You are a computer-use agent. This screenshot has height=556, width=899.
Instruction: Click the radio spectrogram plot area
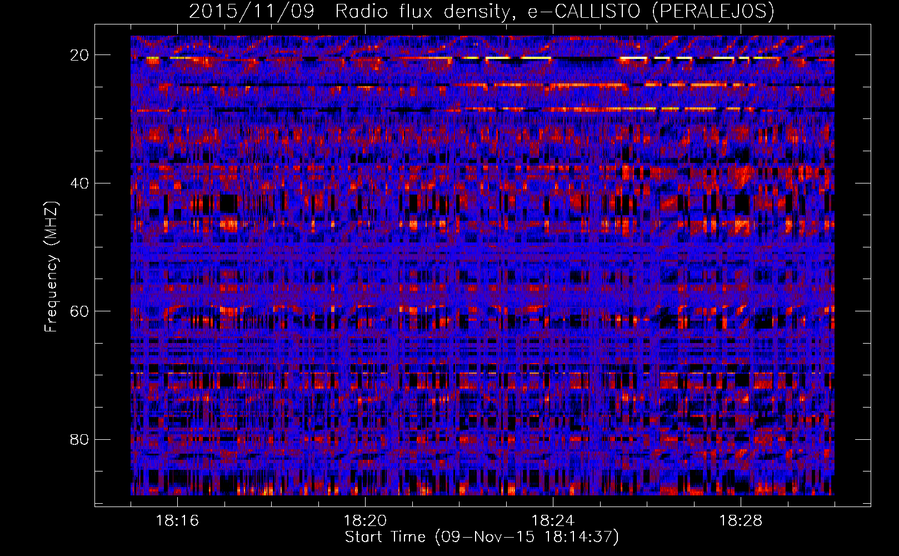482,265
